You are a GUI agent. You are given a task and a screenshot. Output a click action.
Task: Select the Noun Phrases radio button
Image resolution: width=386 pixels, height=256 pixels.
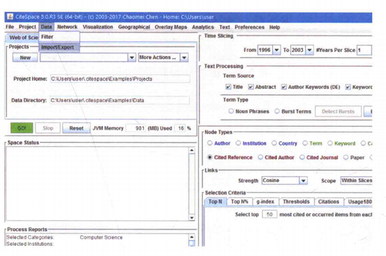pyautogui.click(x=231, y=111)
